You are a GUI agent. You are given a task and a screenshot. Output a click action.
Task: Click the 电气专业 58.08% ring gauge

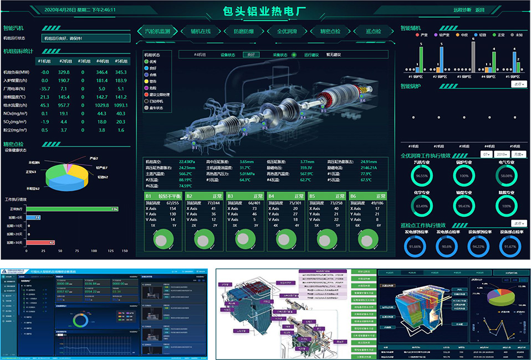point(506,176)
